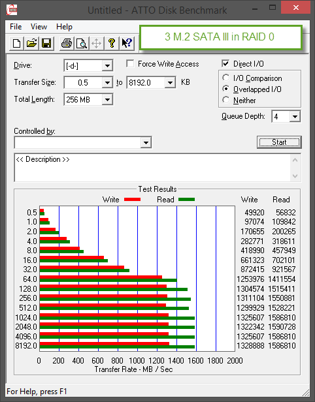Screen dimensions: 315x402
Task: Click the red Write legend swatch
Action: [132, 199]
